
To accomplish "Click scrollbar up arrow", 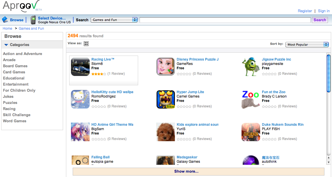I will (328, 157).
